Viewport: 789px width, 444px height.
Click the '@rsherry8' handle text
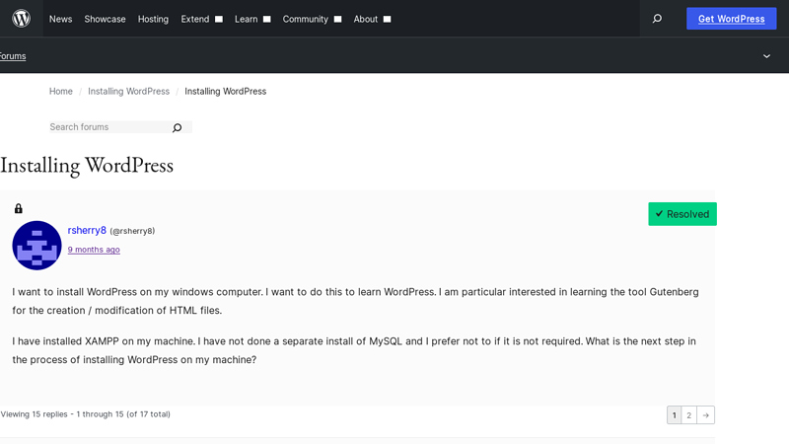[132, 231]
